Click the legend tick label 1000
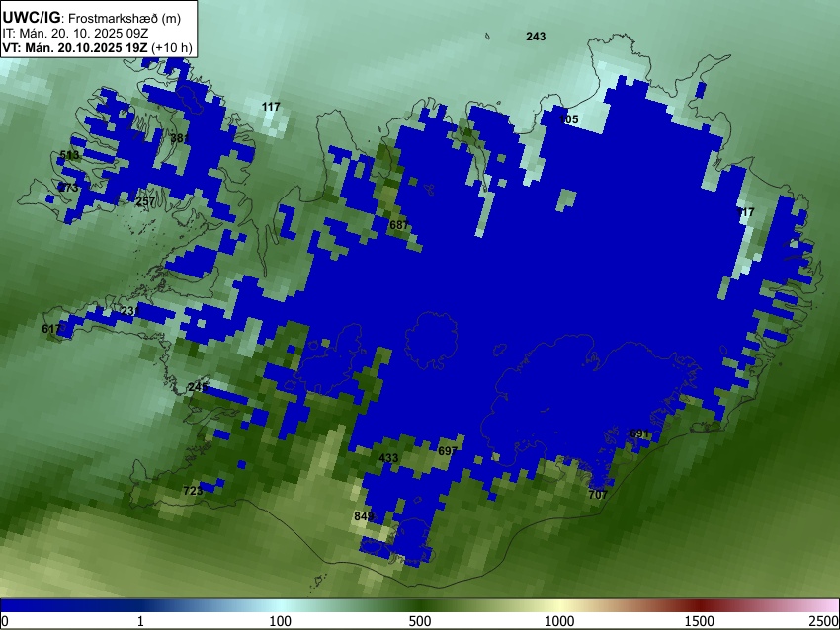The height and width of the screenshot is (630, 840). coord(559,621)
